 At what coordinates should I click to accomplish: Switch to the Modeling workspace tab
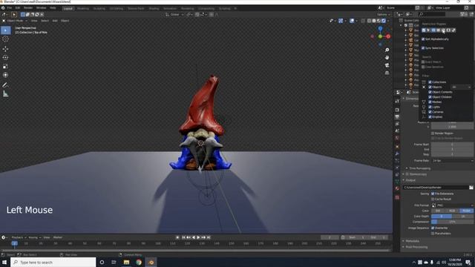[x=82, y=8]
